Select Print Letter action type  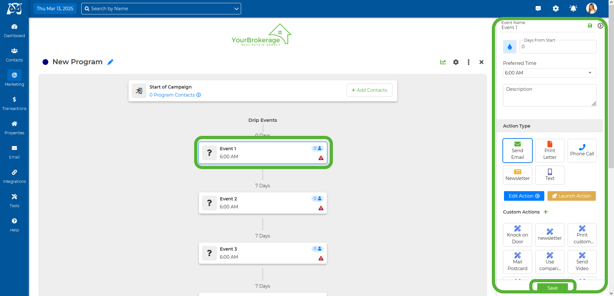click(x=550, y=151)
